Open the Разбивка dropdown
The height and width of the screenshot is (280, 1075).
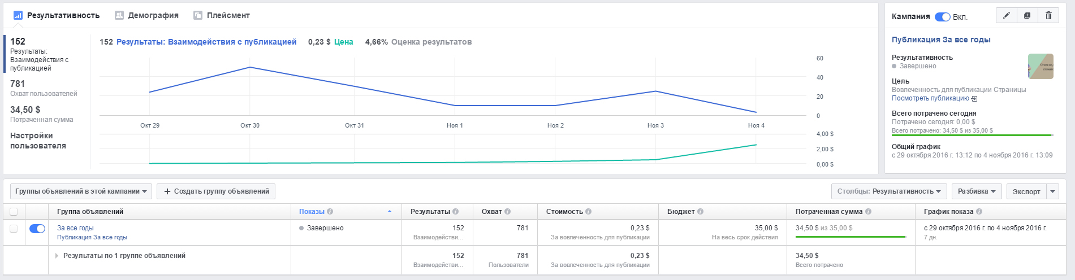point(976,191)
